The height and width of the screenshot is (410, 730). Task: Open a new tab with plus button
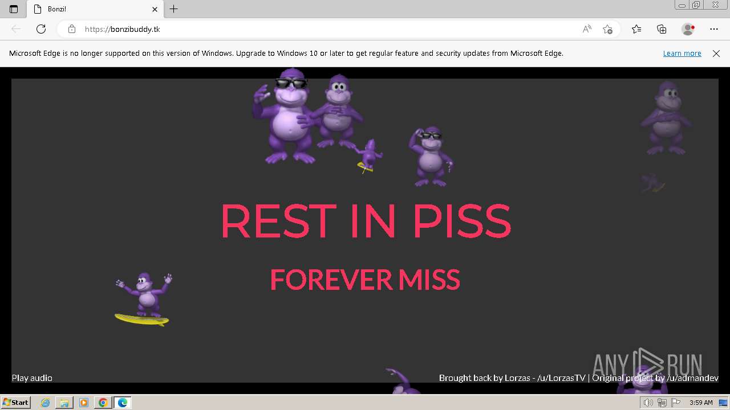[x=174, y=9]
